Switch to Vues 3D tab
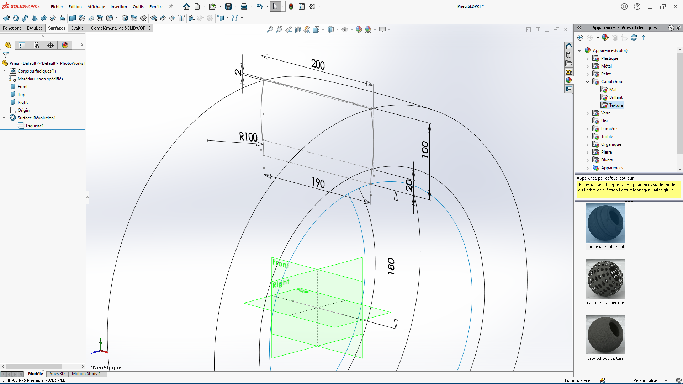This screenshot has width=683, height=384. tap(57, 374)
